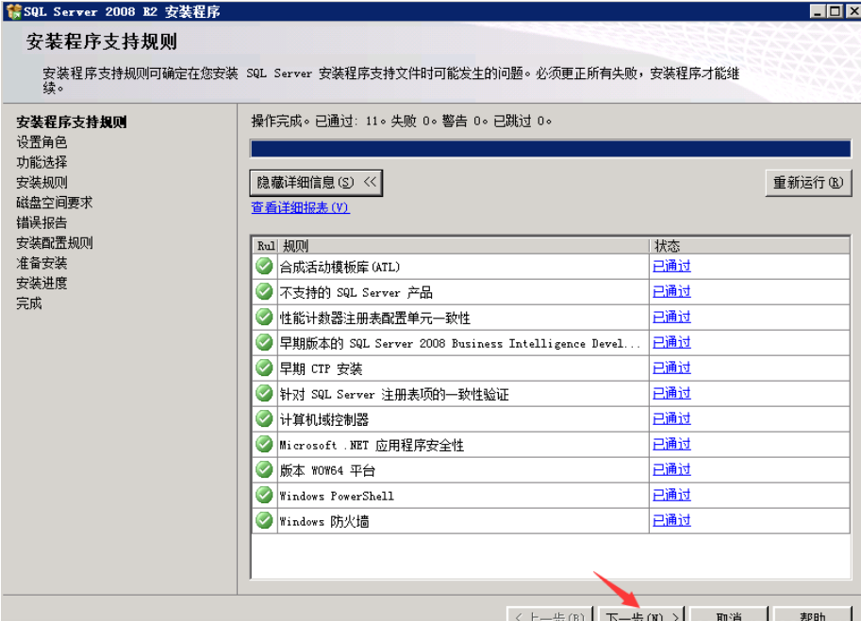The image size is (861, 621).
Task: Select 功能选择 step in sidebar
Action: pos(41,162)
